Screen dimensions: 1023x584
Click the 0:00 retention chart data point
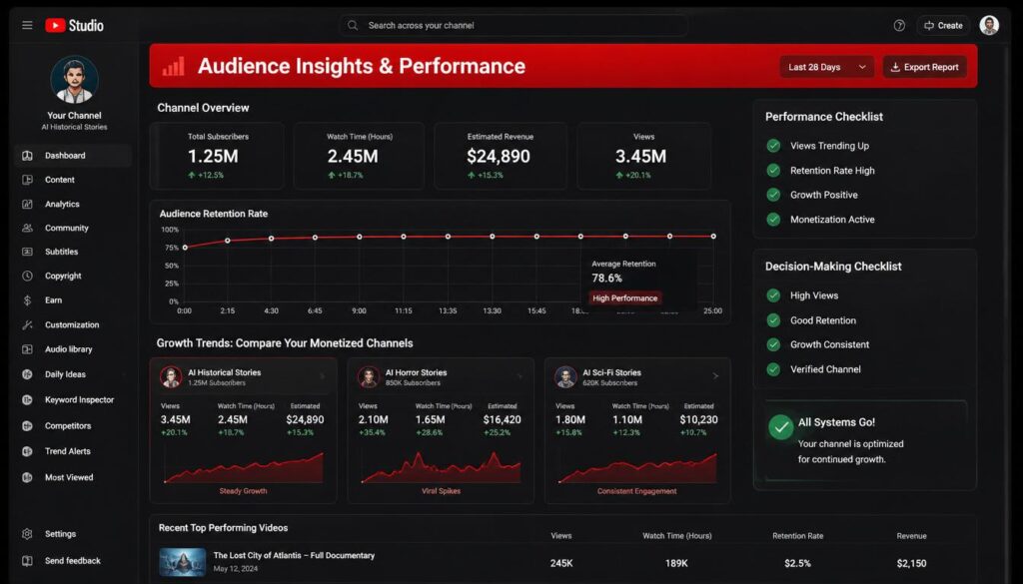[185, 248]
